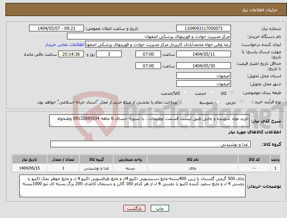Viewport: 287px width, 218px height.
Task: Open the اطلاعات تماس خریدار link
Action: [64, 44]
